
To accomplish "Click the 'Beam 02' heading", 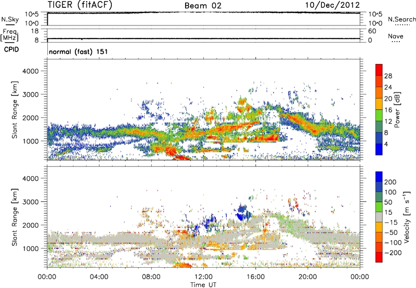I will pos(203,6).
